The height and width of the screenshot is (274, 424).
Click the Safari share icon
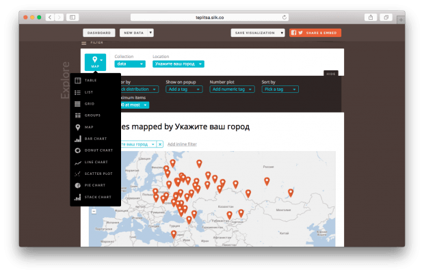[x=371, y=16]
